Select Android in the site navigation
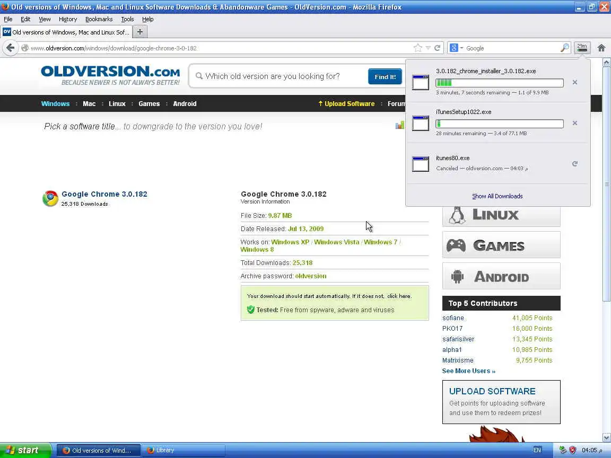Viewport: 611px width, 458px height. coord(185,103)
